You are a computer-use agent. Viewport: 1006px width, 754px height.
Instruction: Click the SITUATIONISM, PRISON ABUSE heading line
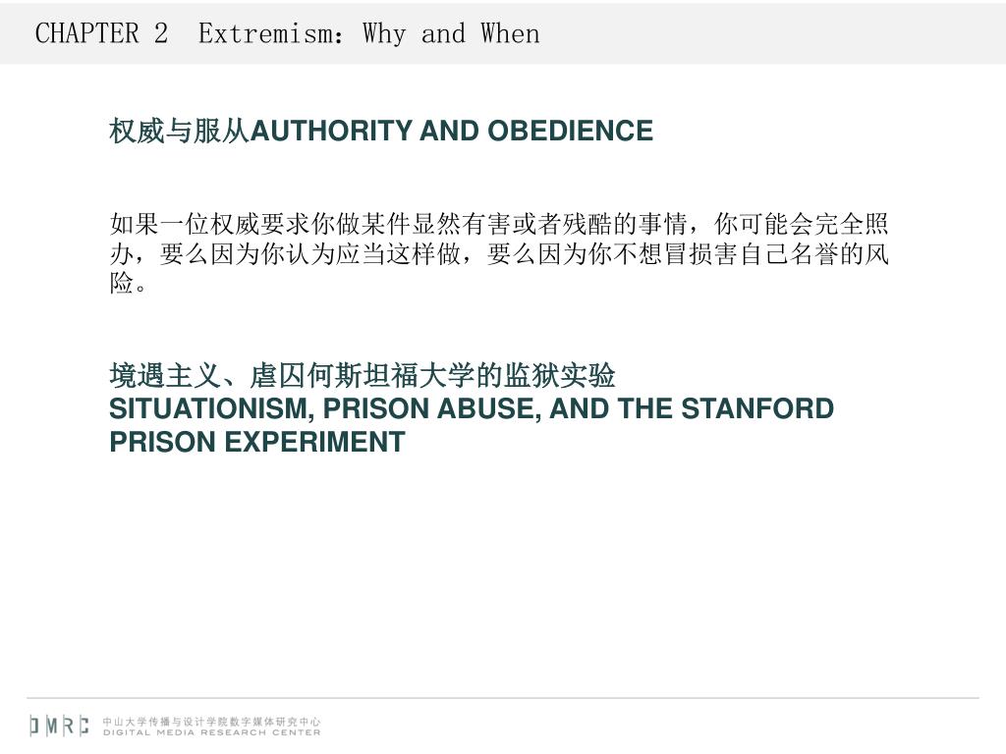point(472,408)
